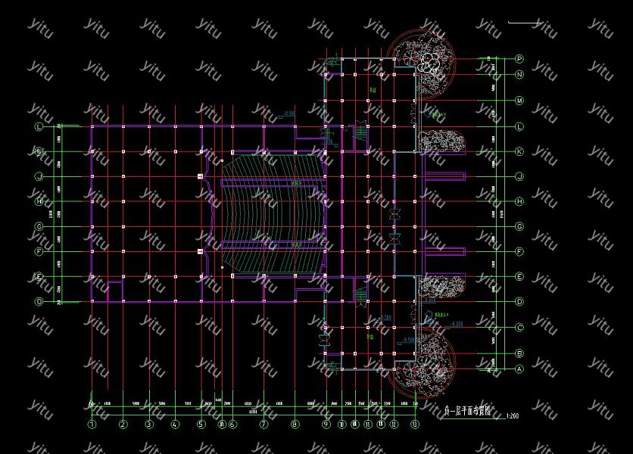Pick axis bubble A on the right side

(519, 368)
